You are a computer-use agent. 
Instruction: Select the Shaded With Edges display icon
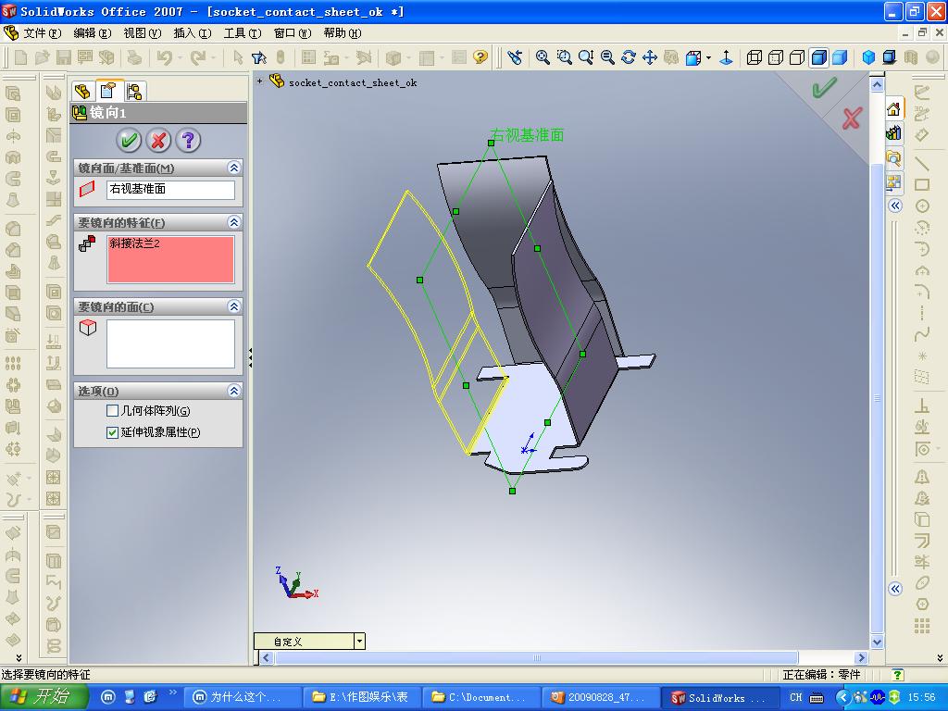pos(818,57)
